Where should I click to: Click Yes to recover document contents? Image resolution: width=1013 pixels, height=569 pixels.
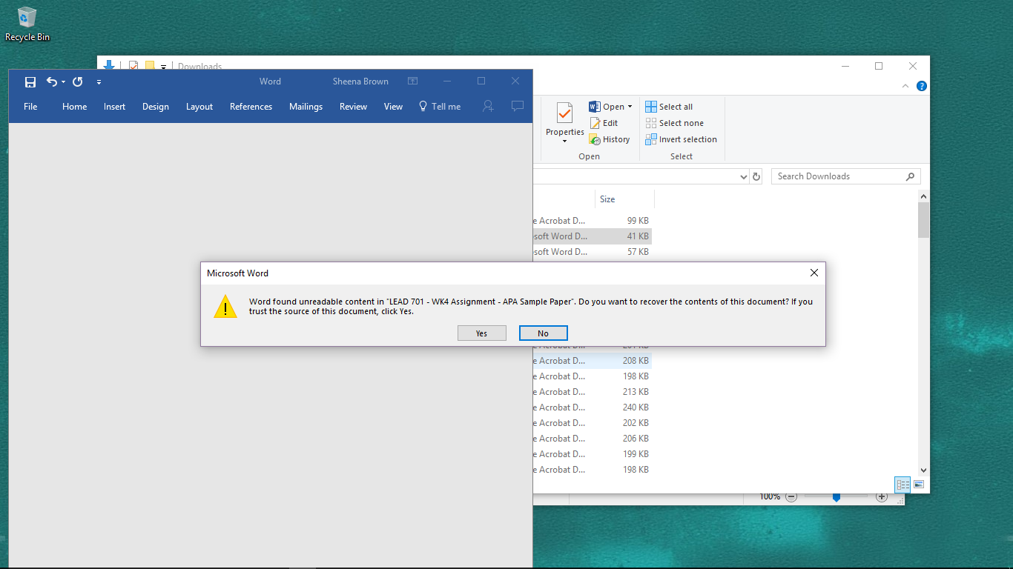coord(481,333)
